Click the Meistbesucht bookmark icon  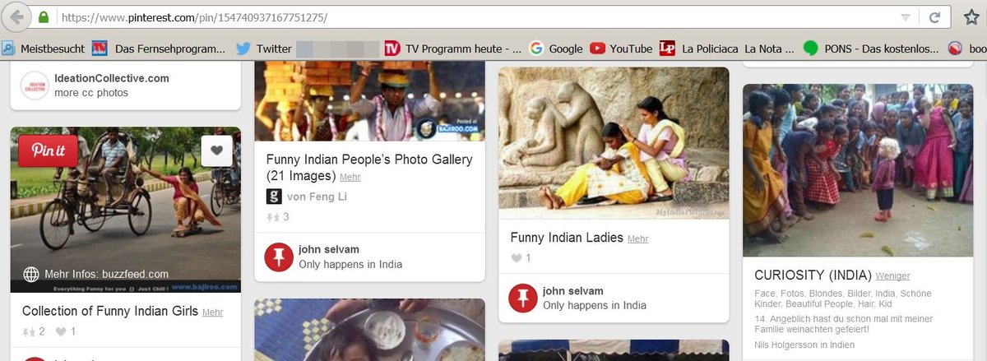[x=8, y=49]
